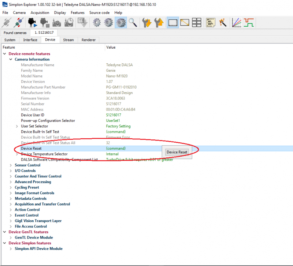Screen dimensions: 293x266
Task: Collapse the Device Simplon features group
Action: point(4,243)
